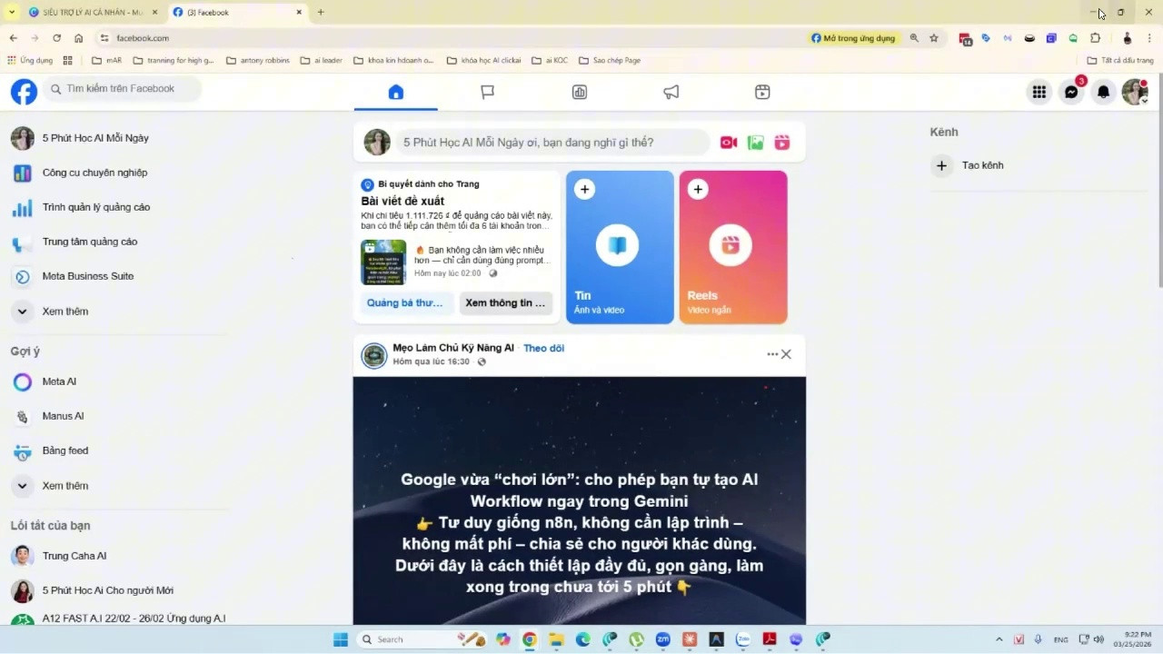Close the Facebook browser tab
The width and height of the screenshot is (1163, 654).
point(299,13)
